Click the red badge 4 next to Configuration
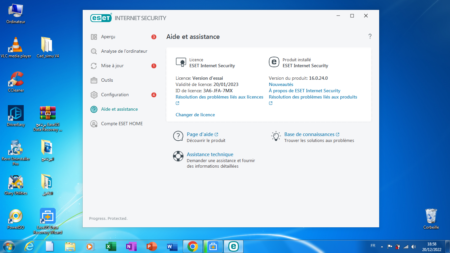This screenshot has height=253, width=450. point(154,95)
